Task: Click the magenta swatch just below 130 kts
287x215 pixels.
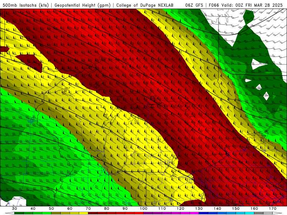Action: point(194,213)
